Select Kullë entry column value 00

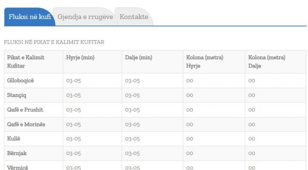[x=189, y=139]
